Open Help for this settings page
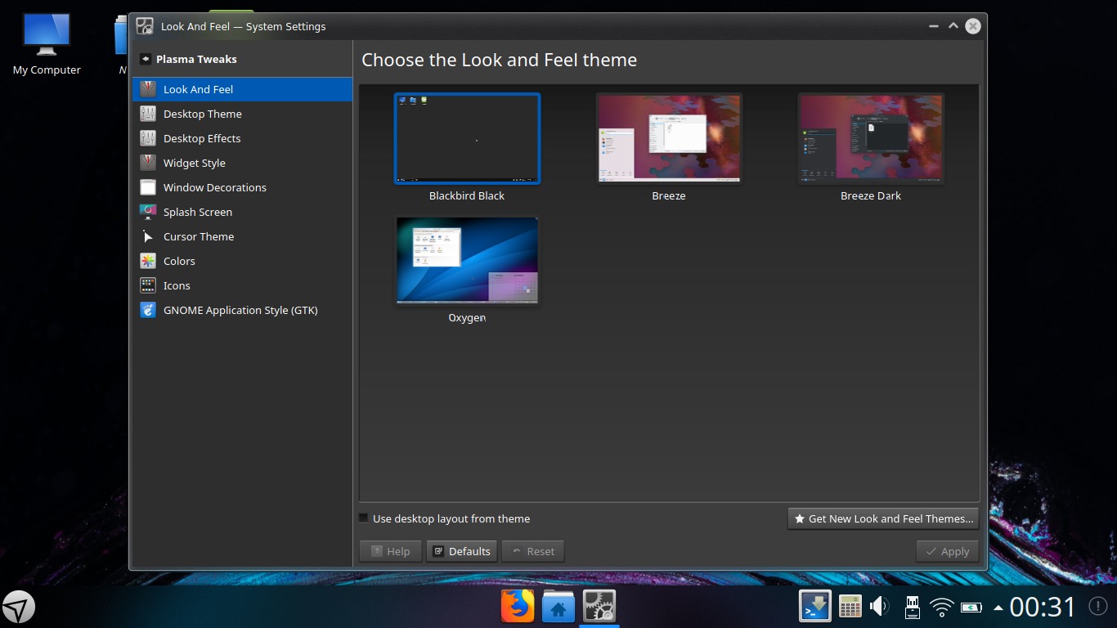 [390, 551]
